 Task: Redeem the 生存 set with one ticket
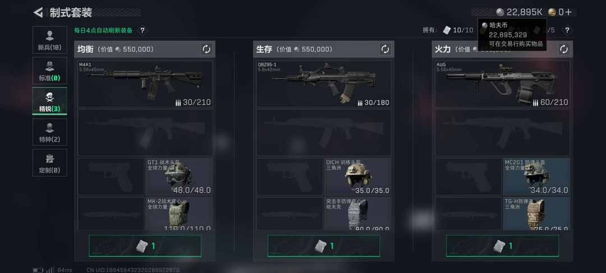(324, 246)
